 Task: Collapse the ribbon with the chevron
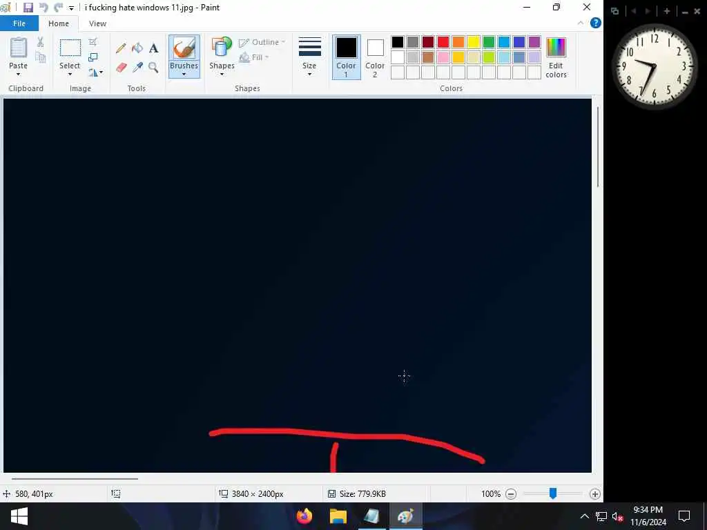pyautogui.click(x=580, y=23)
